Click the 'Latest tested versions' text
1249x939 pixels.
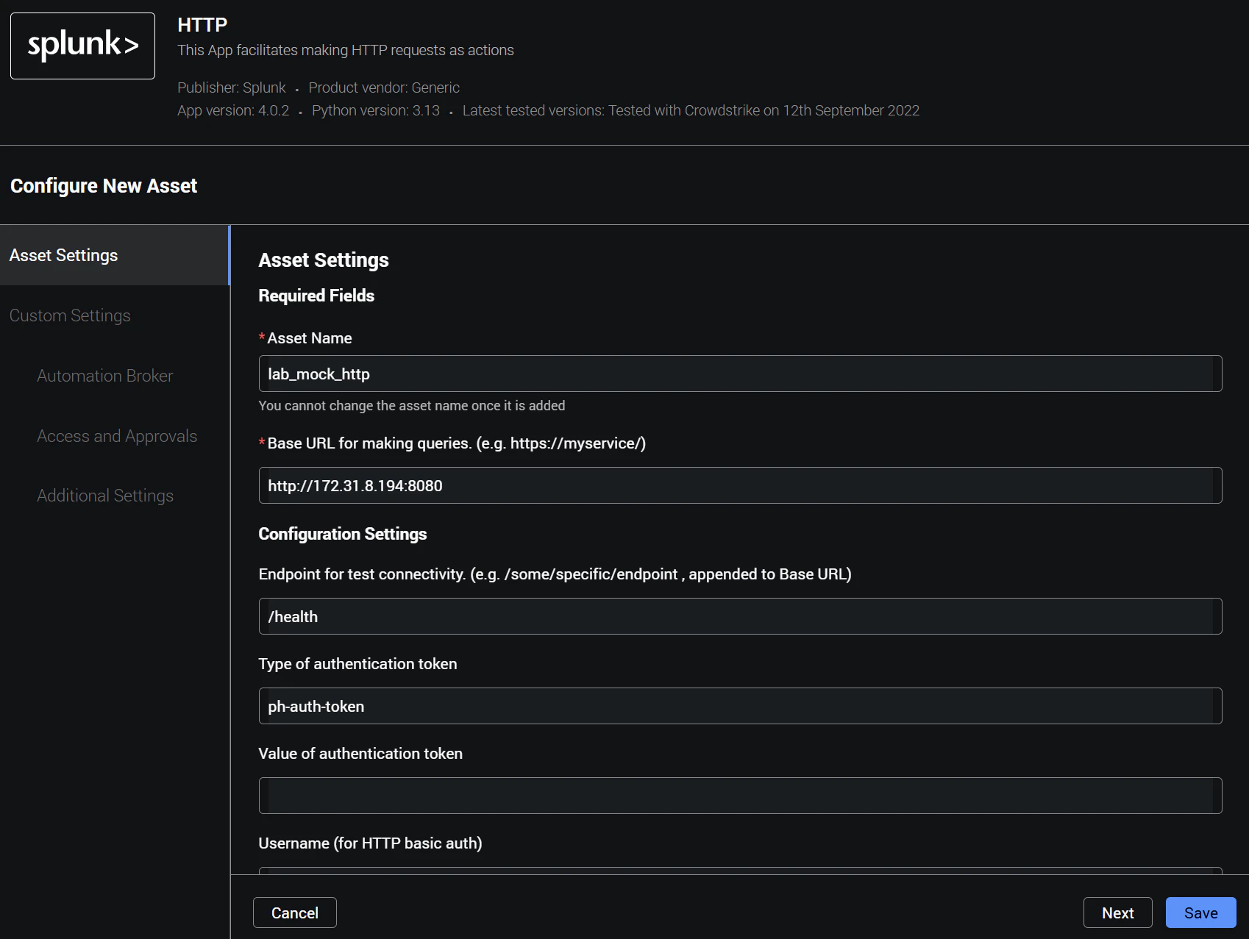point(691,110)
